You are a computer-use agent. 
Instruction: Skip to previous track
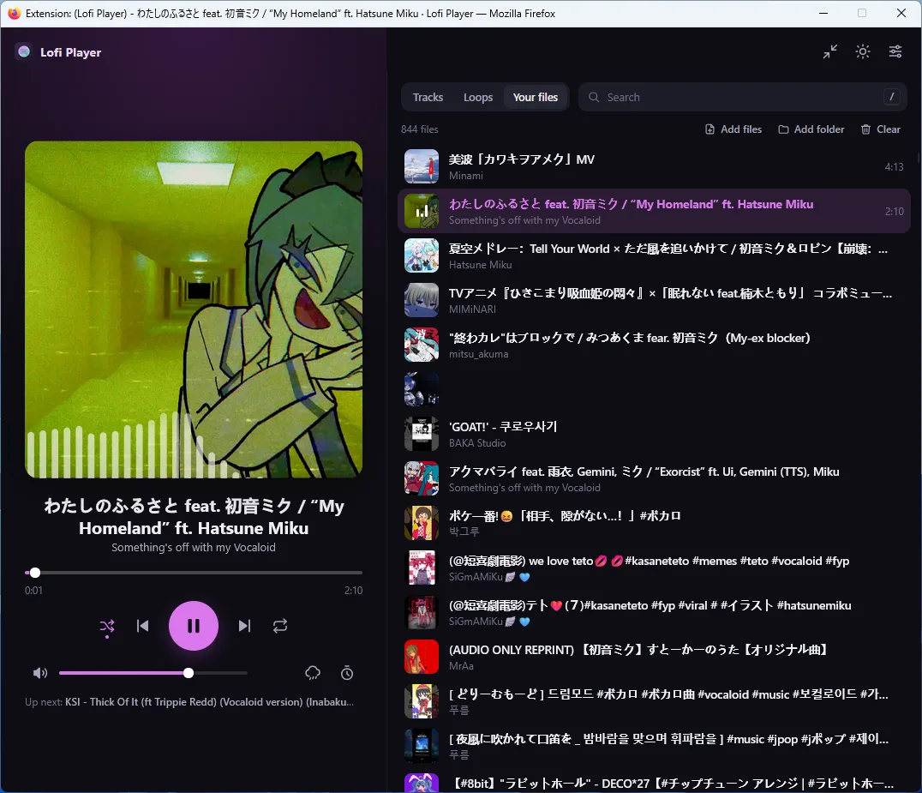pyautogui.click(x=143, y=626)
